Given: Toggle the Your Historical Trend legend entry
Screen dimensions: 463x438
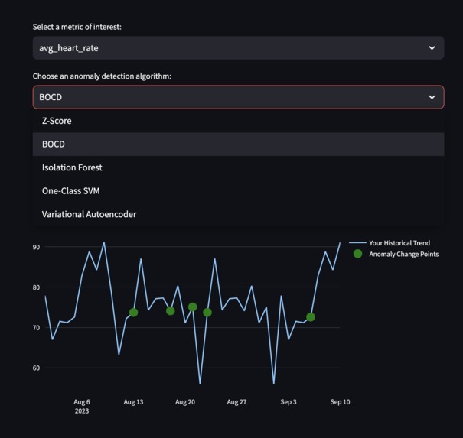Looking at the screenshot, I should point(399,243).
